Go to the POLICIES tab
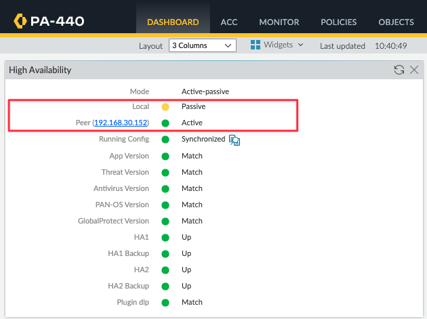This screenshot has width=427, height=319. (338, 22)
